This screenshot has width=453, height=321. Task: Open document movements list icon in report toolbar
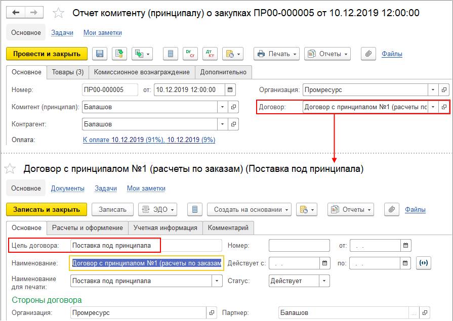pyautogui.click(x=171, y=54)
